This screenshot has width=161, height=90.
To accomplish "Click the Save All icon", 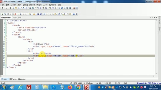I will 41,14.
